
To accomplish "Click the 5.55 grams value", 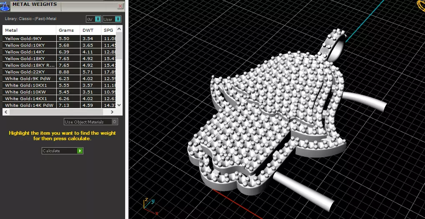I will point(64,85).
